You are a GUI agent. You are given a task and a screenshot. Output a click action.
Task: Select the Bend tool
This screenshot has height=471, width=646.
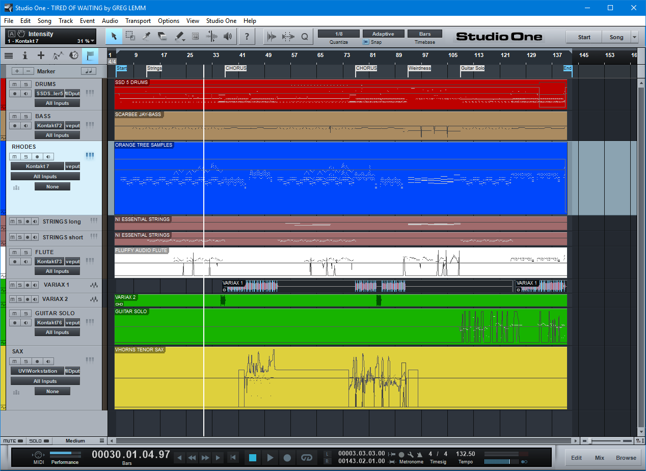click(211, 37)
